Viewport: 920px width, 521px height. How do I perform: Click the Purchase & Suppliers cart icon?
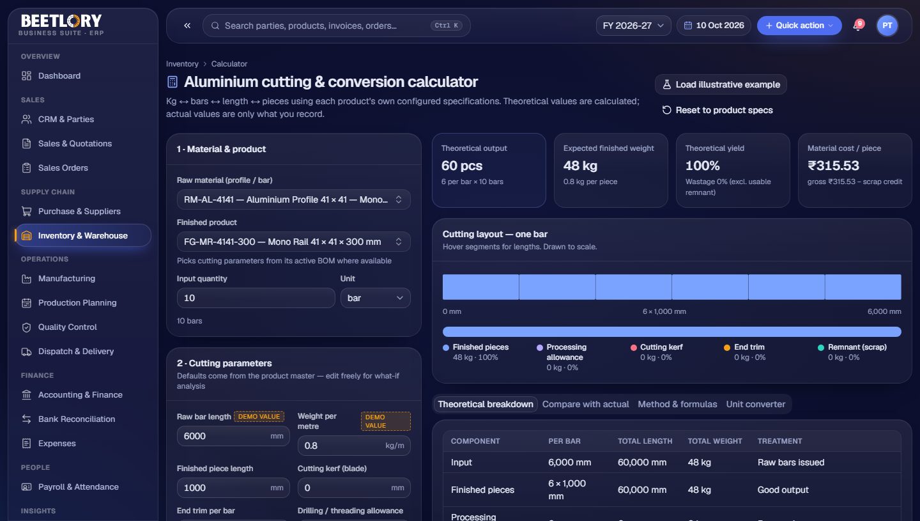click(26, 212)
